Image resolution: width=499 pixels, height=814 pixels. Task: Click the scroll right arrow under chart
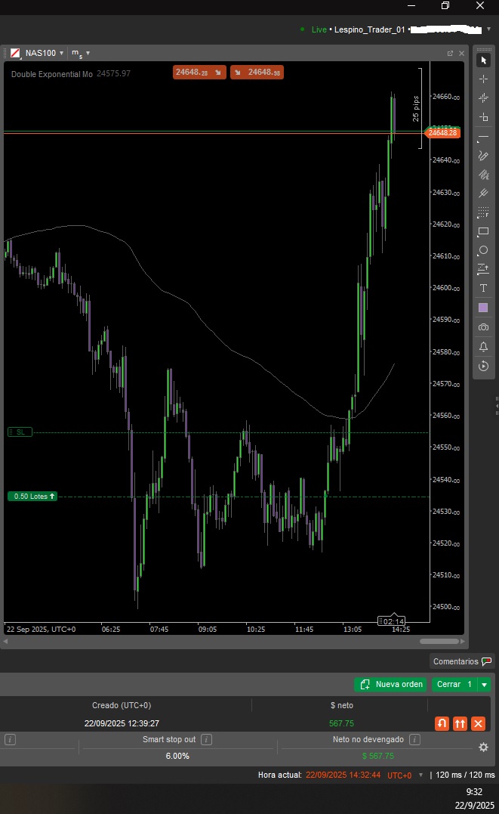pos(462,641)
